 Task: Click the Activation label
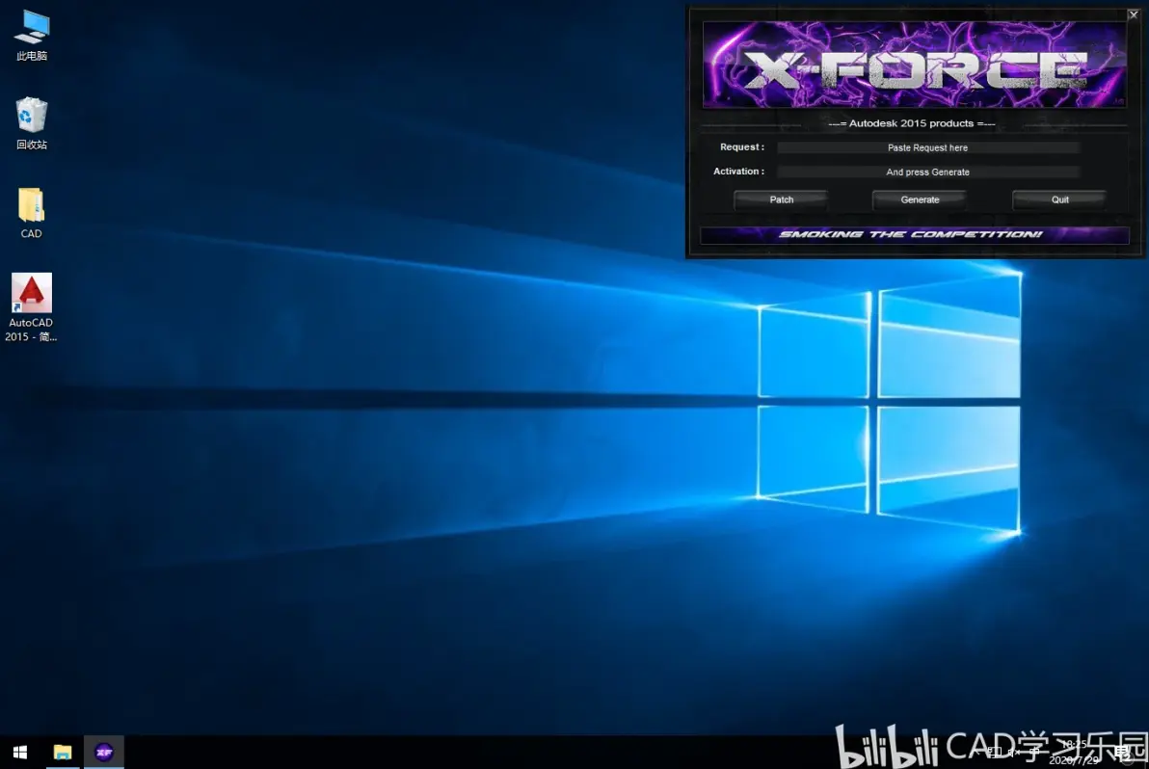(x=738, y=172)
